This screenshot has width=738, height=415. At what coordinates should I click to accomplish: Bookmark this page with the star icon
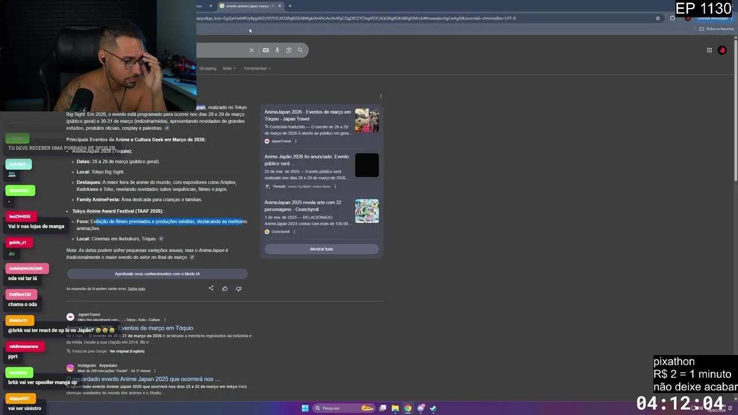click(x=658, y=18)
